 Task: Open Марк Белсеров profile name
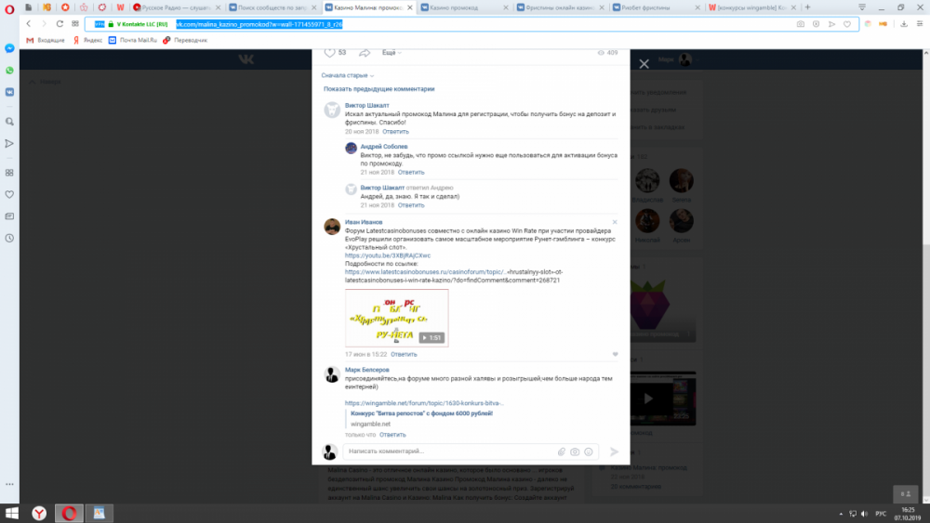pyautogui.click(x=367, y=370)
